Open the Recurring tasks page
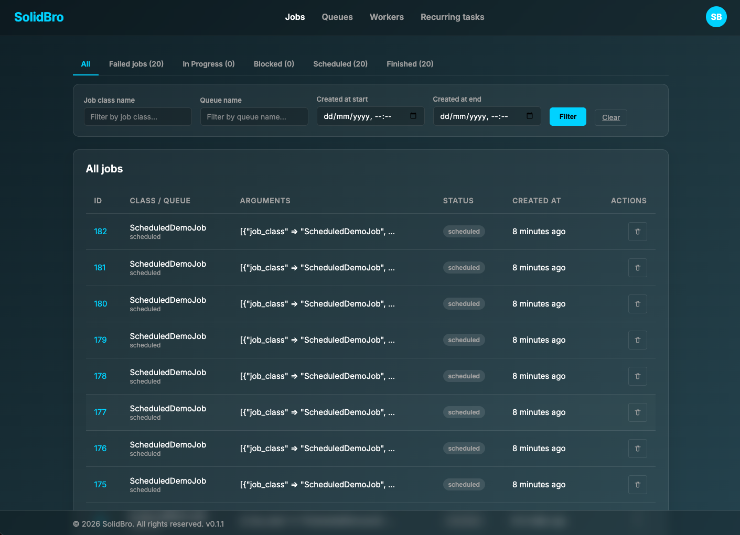 tap(452, 17)
